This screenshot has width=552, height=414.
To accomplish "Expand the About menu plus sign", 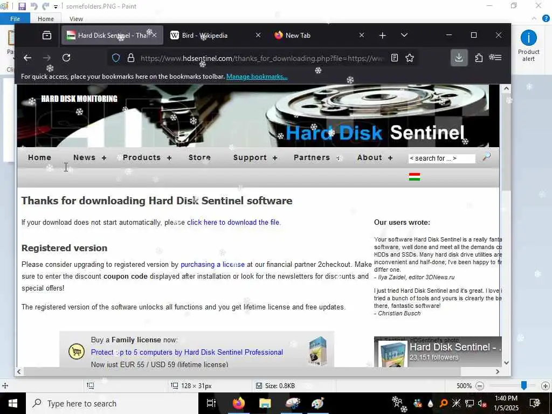I will 390,158.
